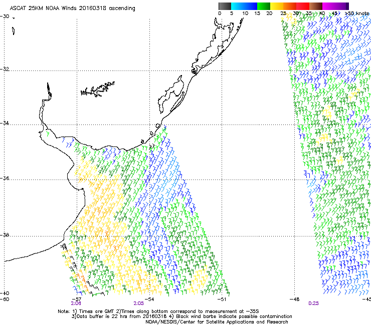
Task: Click the NOAA/NESDIS Center for Satellite Applications credit
Action: 217,322
